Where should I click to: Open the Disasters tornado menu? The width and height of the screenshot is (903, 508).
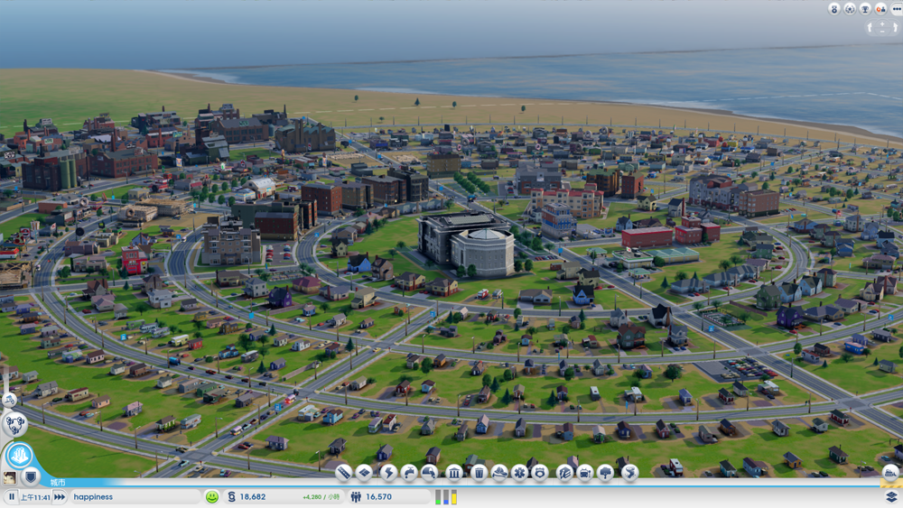tap(630, 472)
